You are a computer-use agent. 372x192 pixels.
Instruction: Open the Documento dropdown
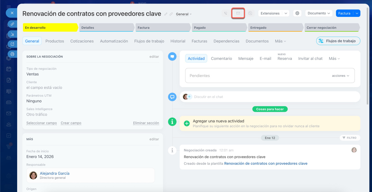[319, 13]
